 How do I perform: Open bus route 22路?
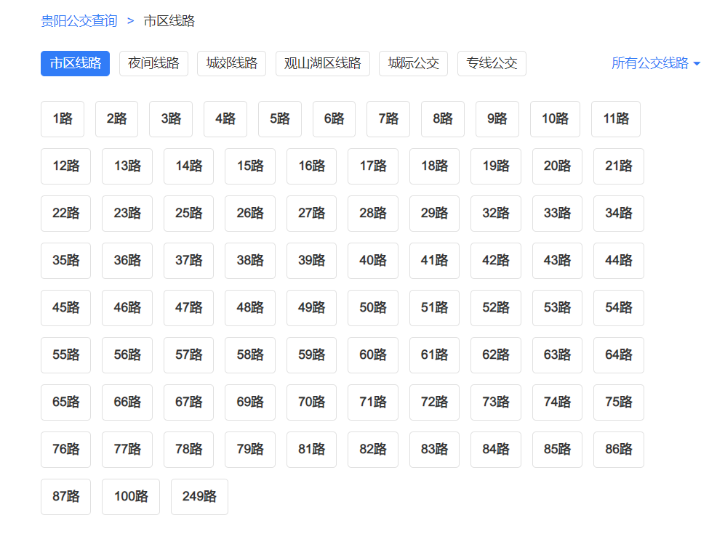pyautogui.click(x=66, y=214)
